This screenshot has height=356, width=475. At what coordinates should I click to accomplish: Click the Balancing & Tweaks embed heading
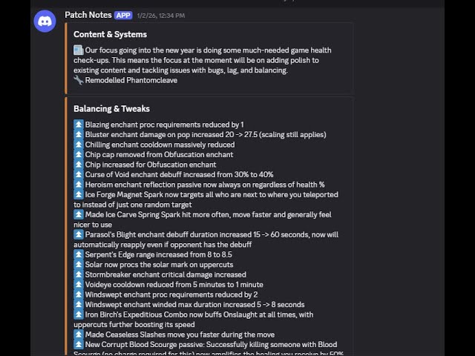(x=111, y=109)
